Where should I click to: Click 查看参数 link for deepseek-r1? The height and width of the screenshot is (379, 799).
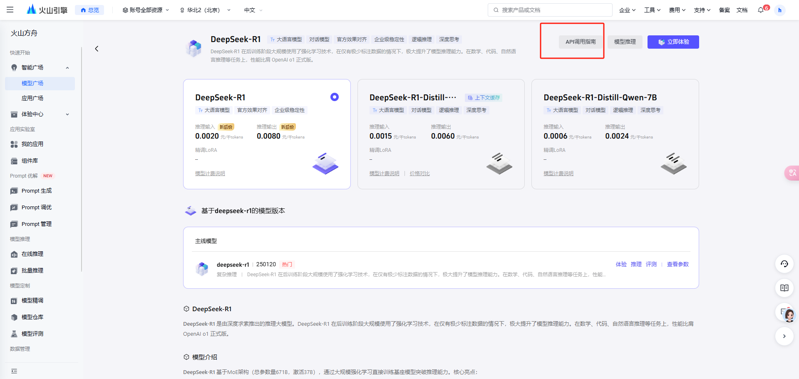pyautogui.click(x=677, y=264)
